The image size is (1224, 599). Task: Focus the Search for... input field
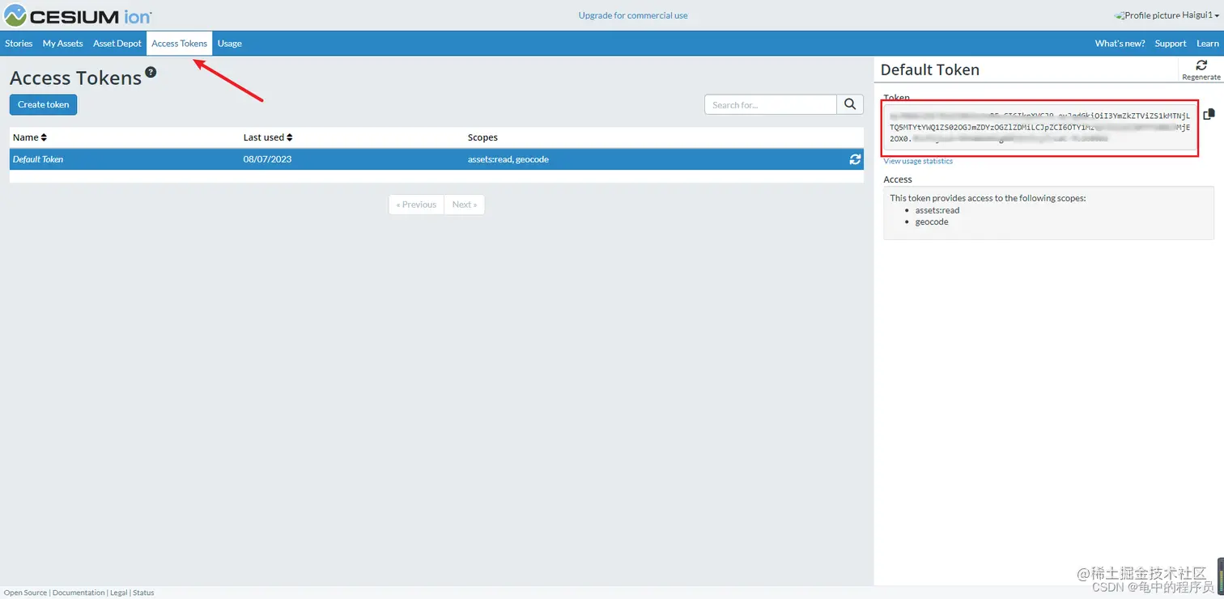(771, 104)
